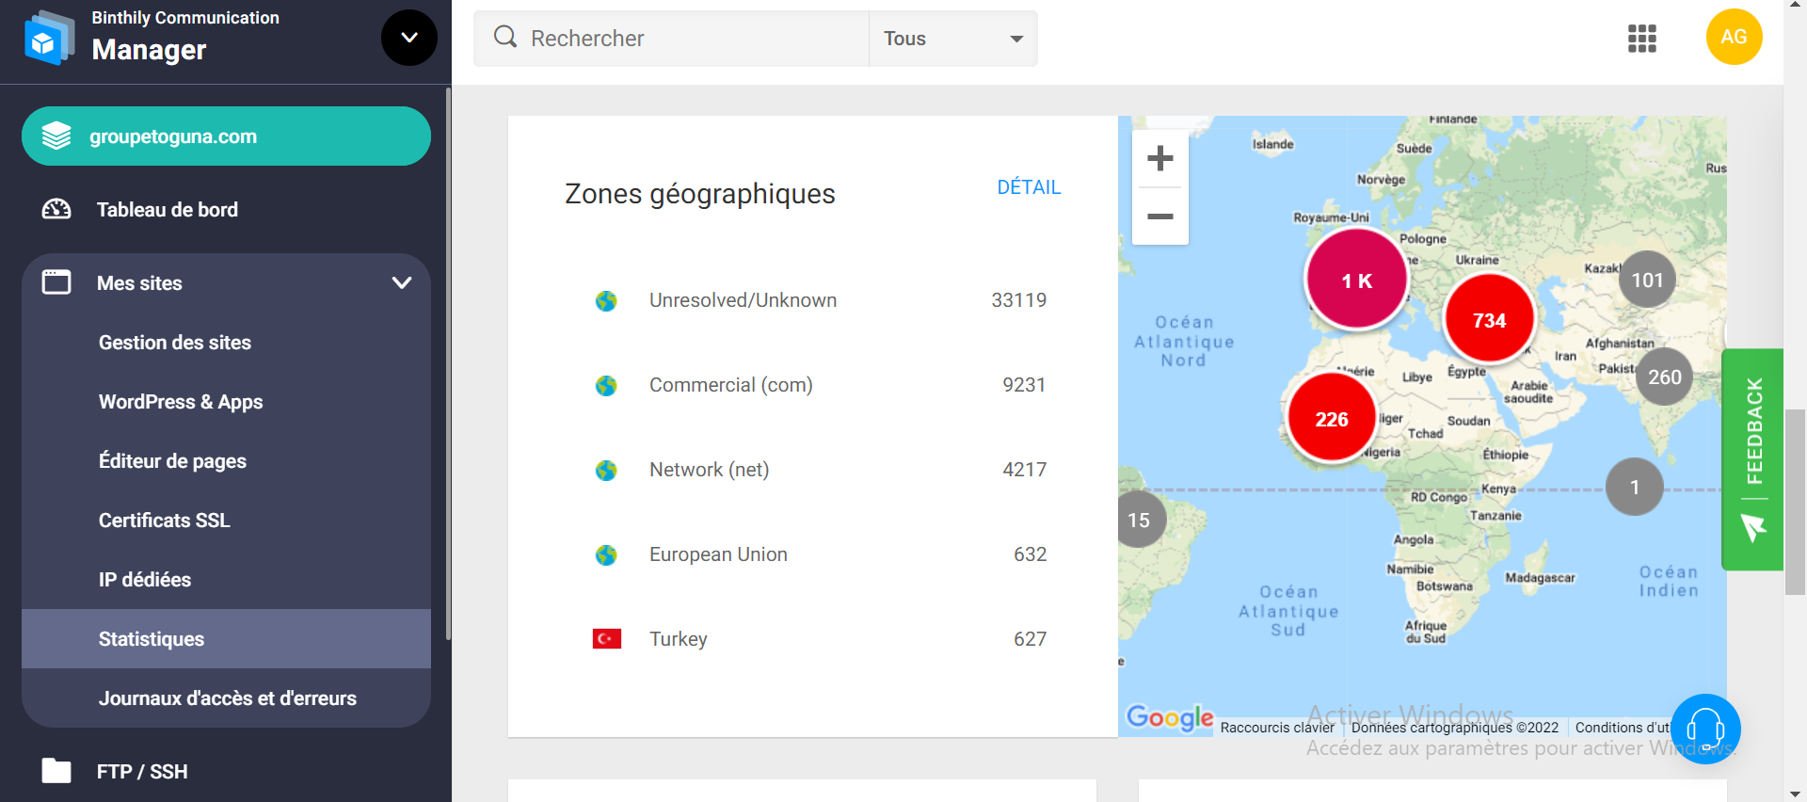Click the globe icon beside European Union
This screenshot has height=802, width=1807.
[x=606, y=555]
